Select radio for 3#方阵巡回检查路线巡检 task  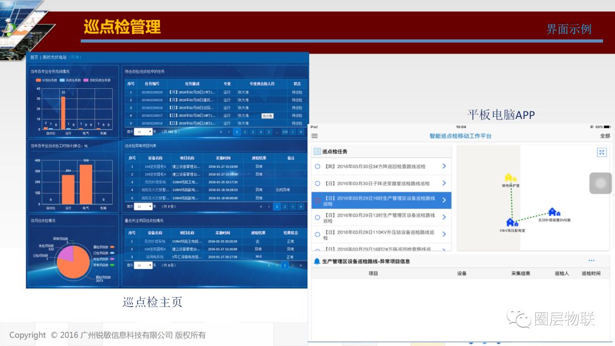317,167
